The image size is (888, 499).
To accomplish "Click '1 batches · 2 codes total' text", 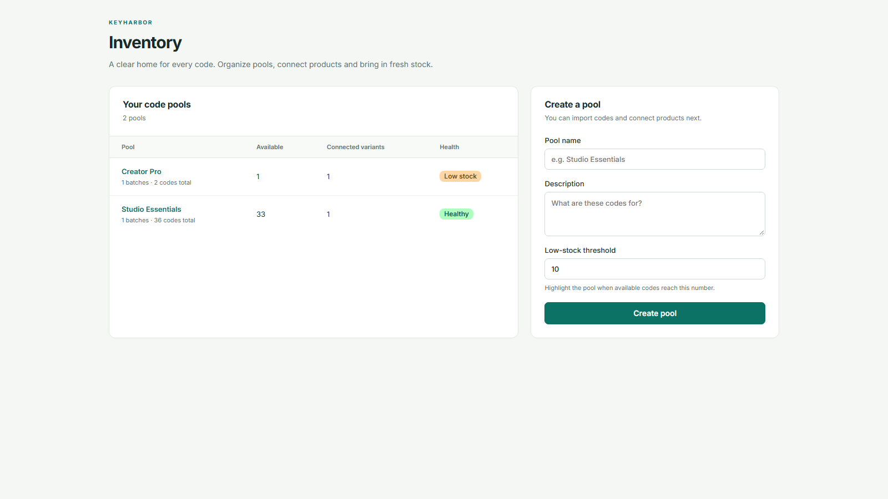I will 157,182.
